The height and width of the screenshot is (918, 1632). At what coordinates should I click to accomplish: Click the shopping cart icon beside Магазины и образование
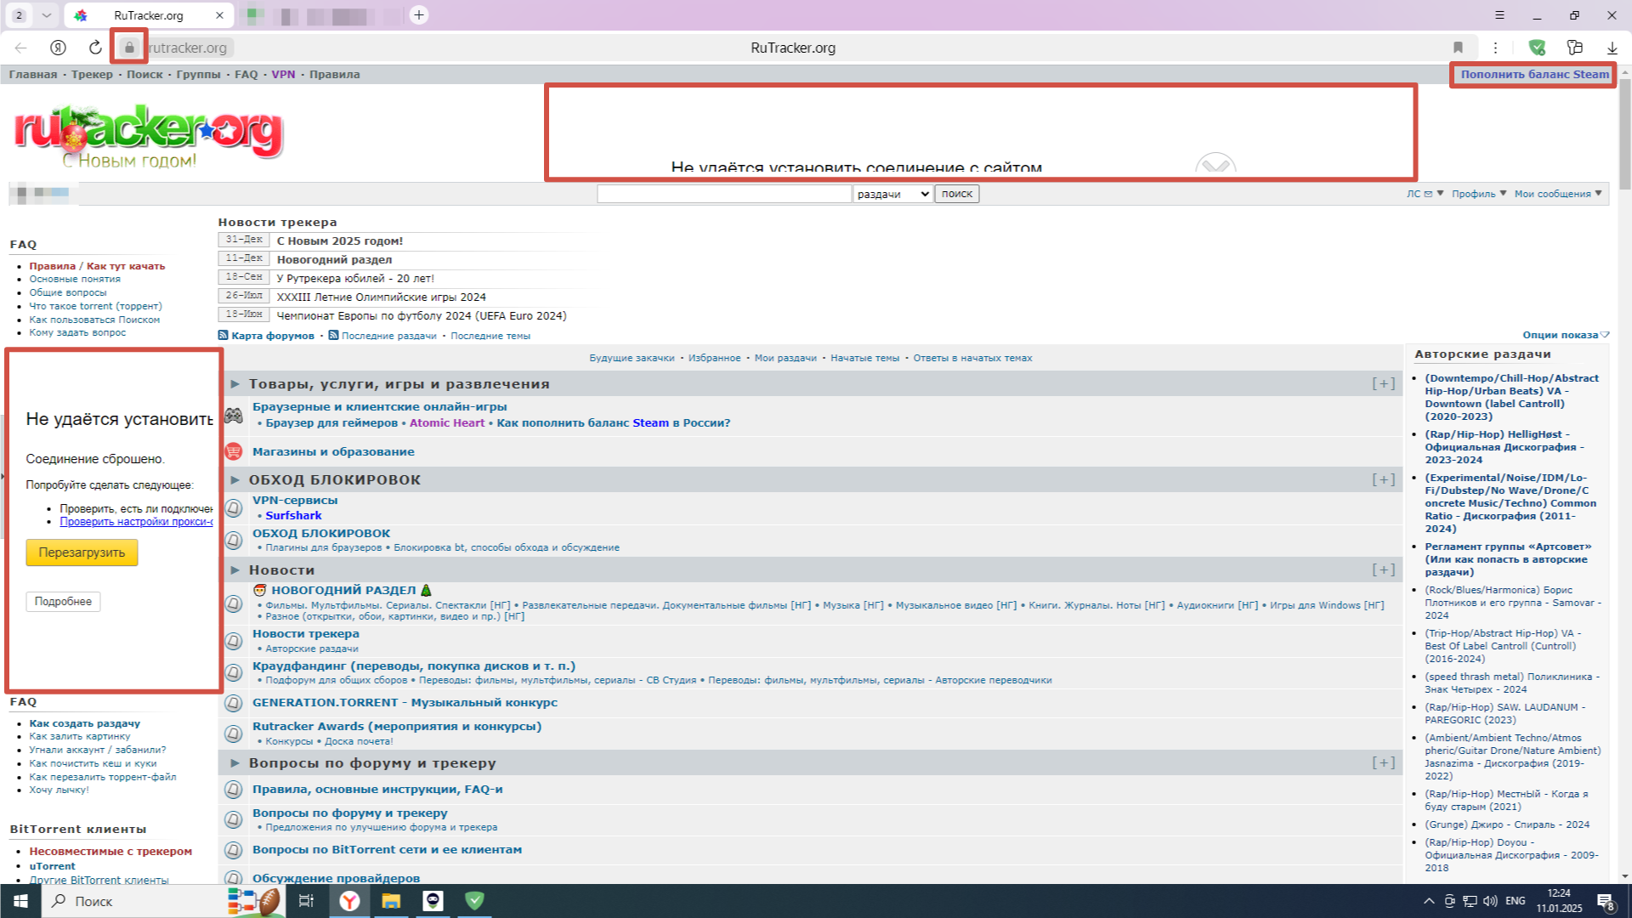tap(233, 451)
